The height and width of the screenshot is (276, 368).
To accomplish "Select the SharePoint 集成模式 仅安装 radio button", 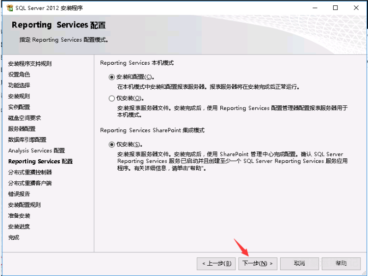I will coord(112,145).
